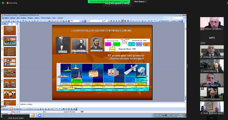Select slide 6 thumbnail in the panel

tap(10, 83)
